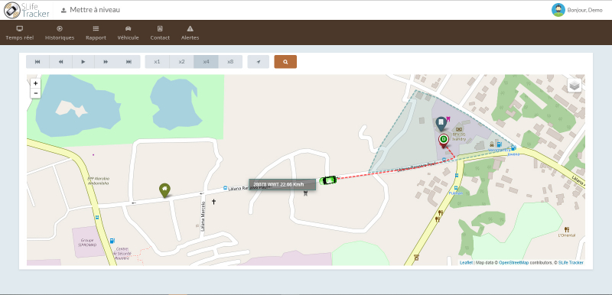Click the orange search button

pos(285,62)
